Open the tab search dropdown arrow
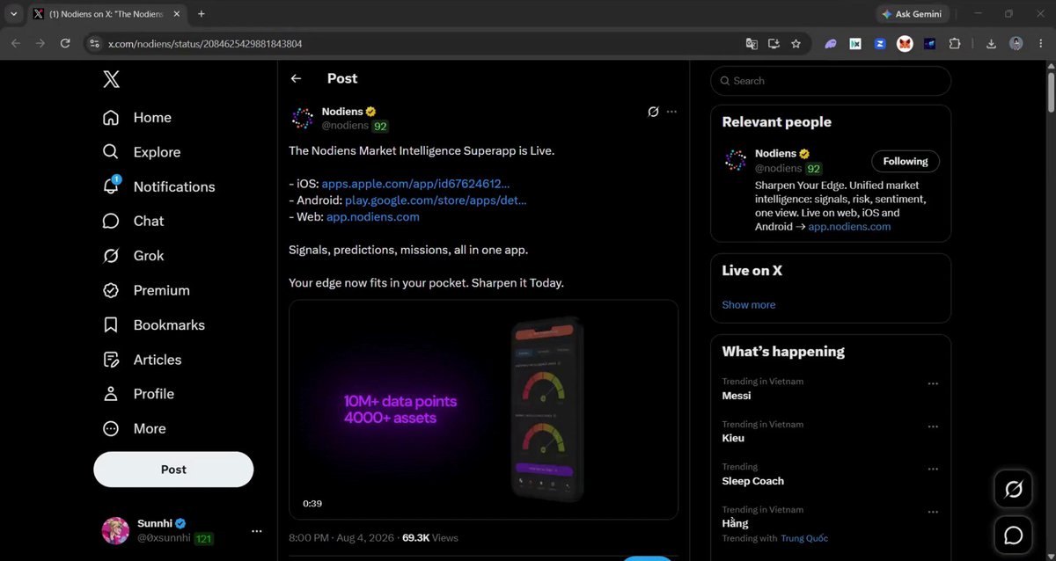The height and width of the screenshot is (561, 1056). click(12, 14)
